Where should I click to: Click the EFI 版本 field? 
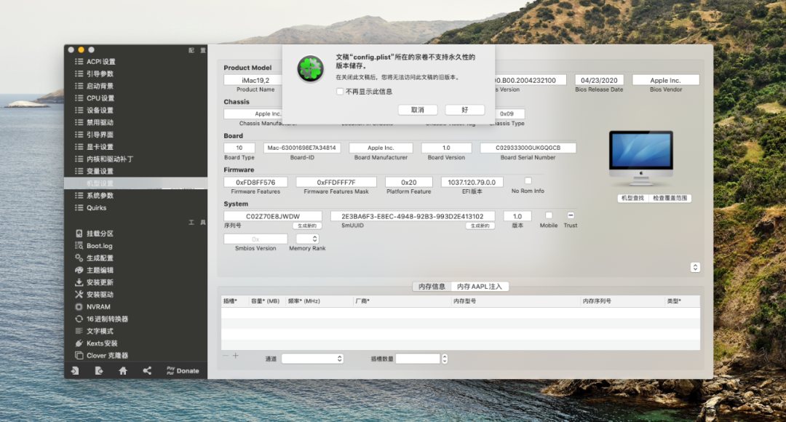tap(472, 183)
